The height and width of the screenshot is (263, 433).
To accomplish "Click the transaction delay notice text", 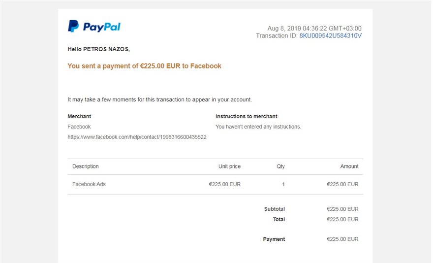I will pyautogui.click(x=159, y=99).
